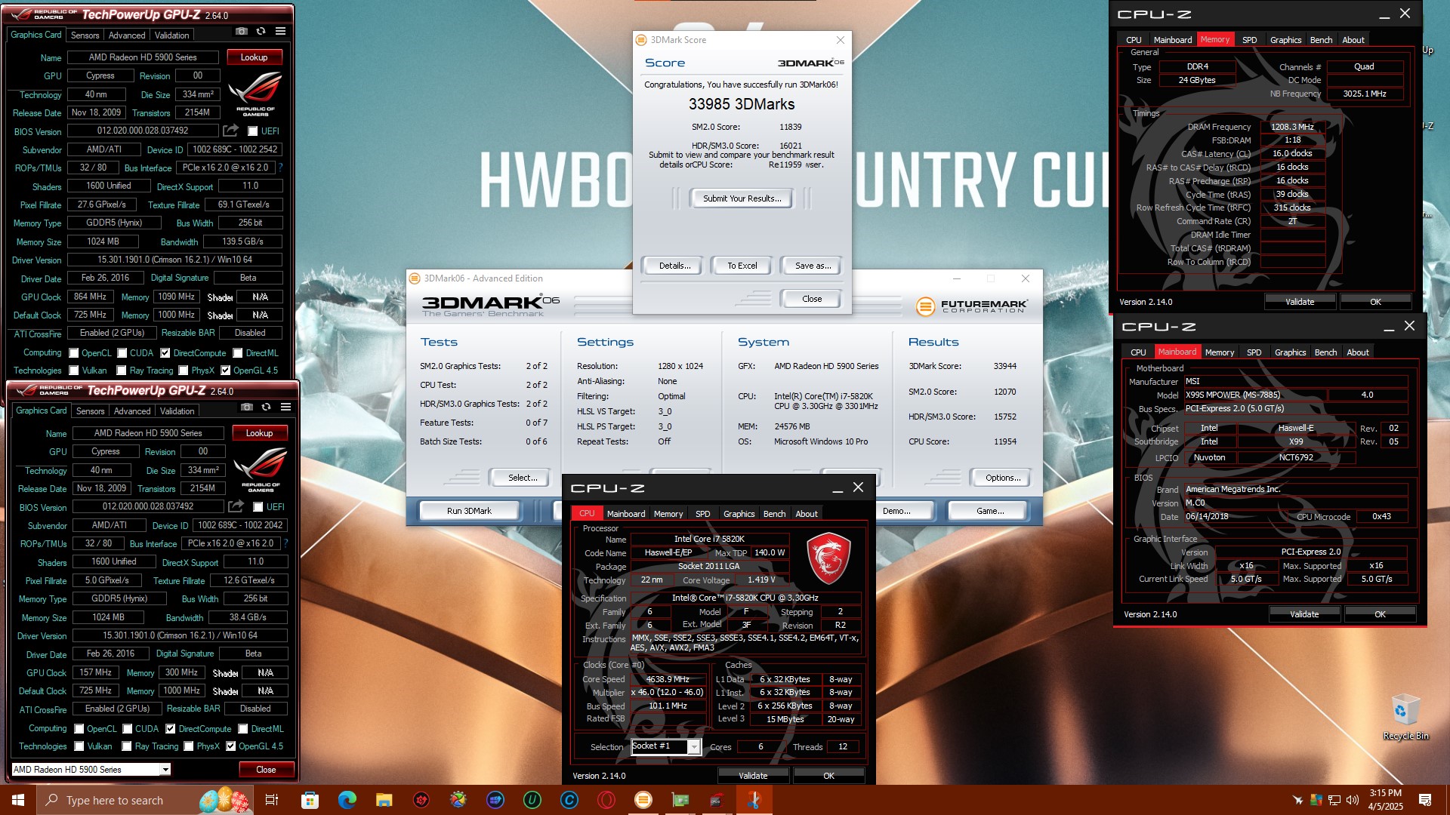
Task: Click Snipping Tool scissors icon on taskbar
Action: (x=754, y=800)
